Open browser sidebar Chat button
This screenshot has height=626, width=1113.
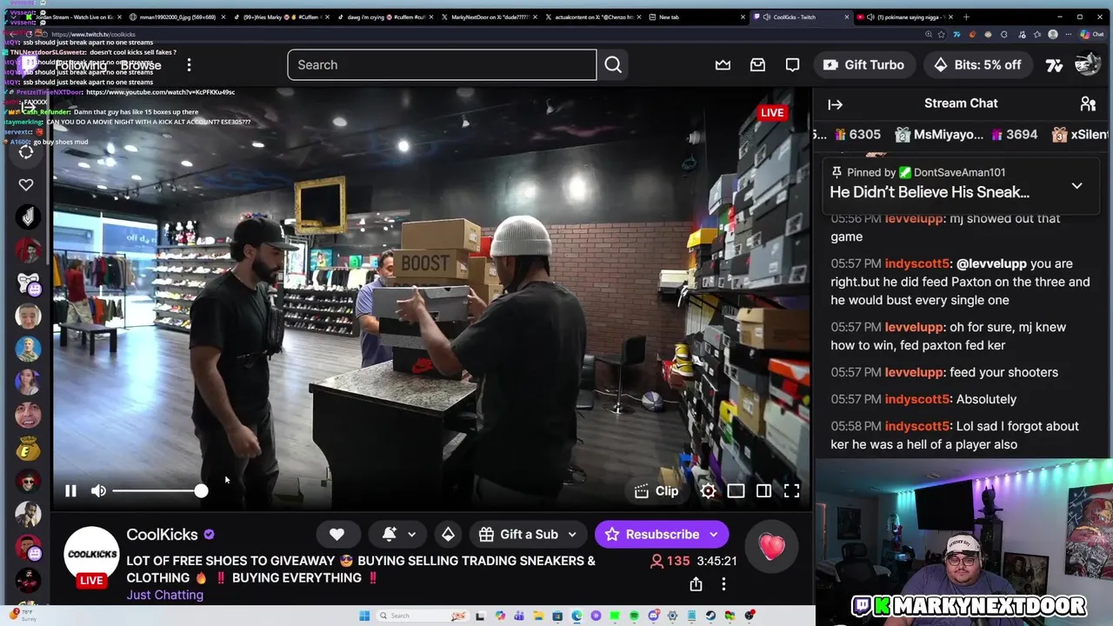click(1091, 34)
